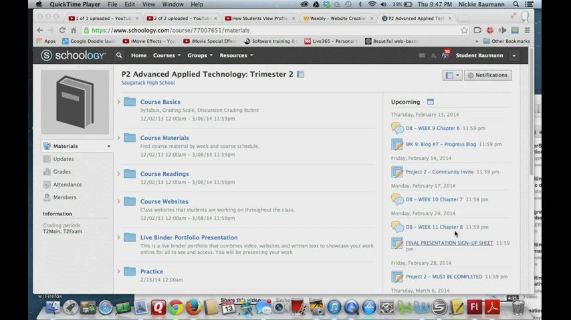Screen dimensions: 571x320
Task: Click the browser address bar URL field
Action: pyautogui.click(x=267, y=30)
